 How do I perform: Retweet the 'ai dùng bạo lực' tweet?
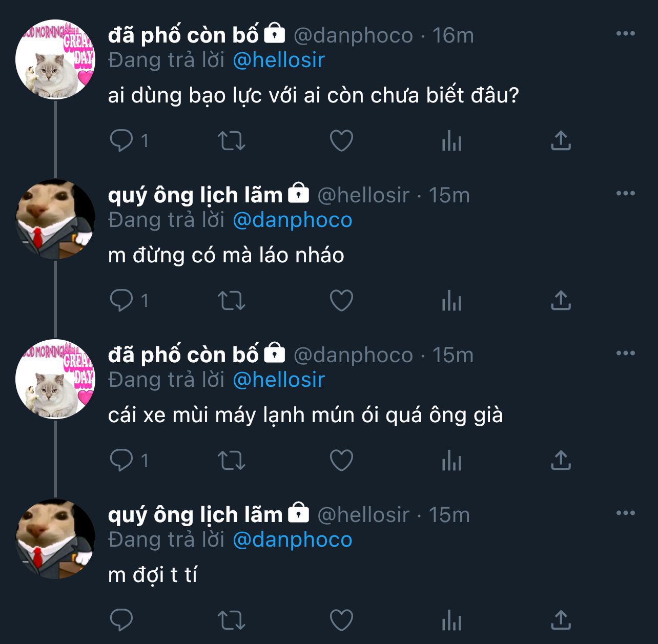point(232,141)
